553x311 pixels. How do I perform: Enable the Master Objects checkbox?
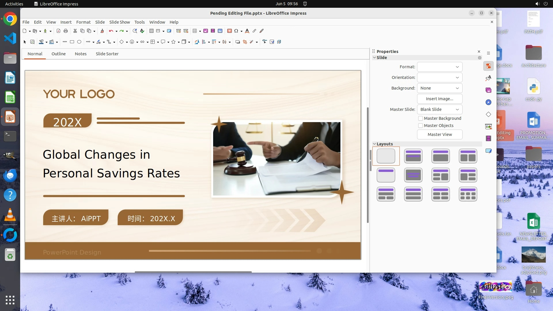point(421,126)
